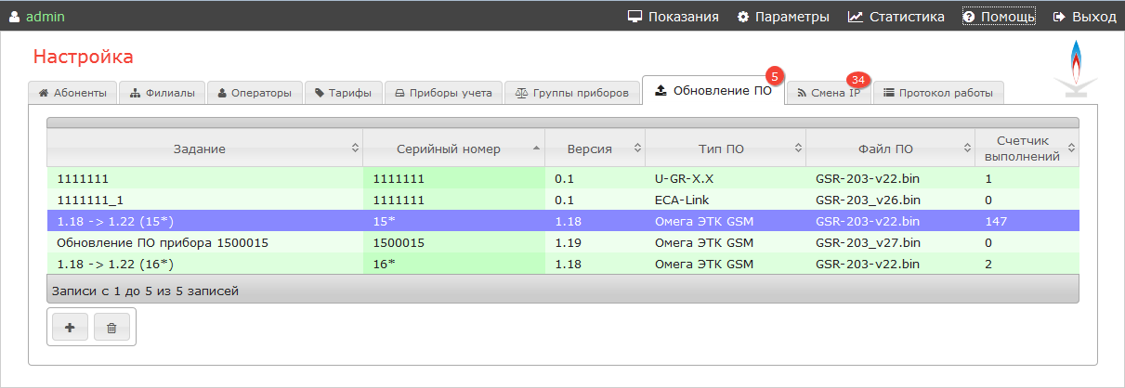Click the Настройка page heading
1125x388 pixels.
[84, 57]
